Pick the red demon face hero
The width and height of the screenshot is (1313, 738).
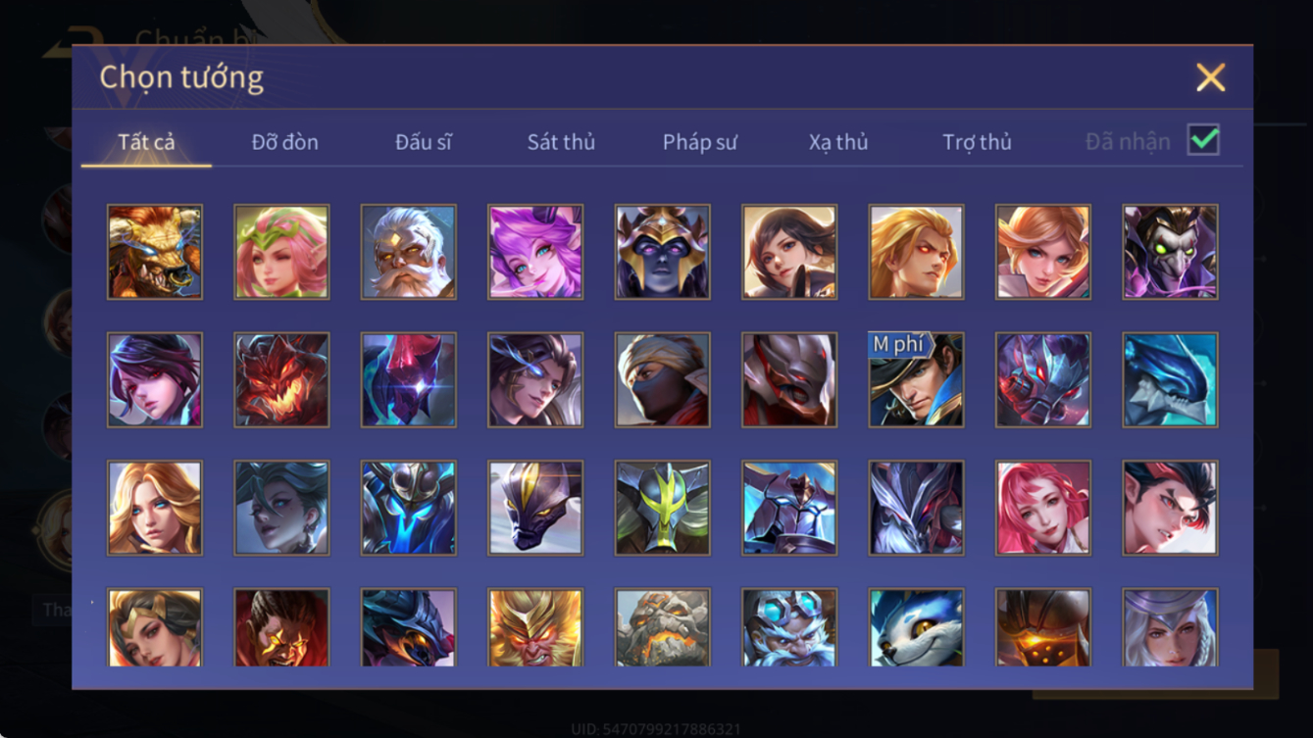pyautogui.click(x=281, y=380)
